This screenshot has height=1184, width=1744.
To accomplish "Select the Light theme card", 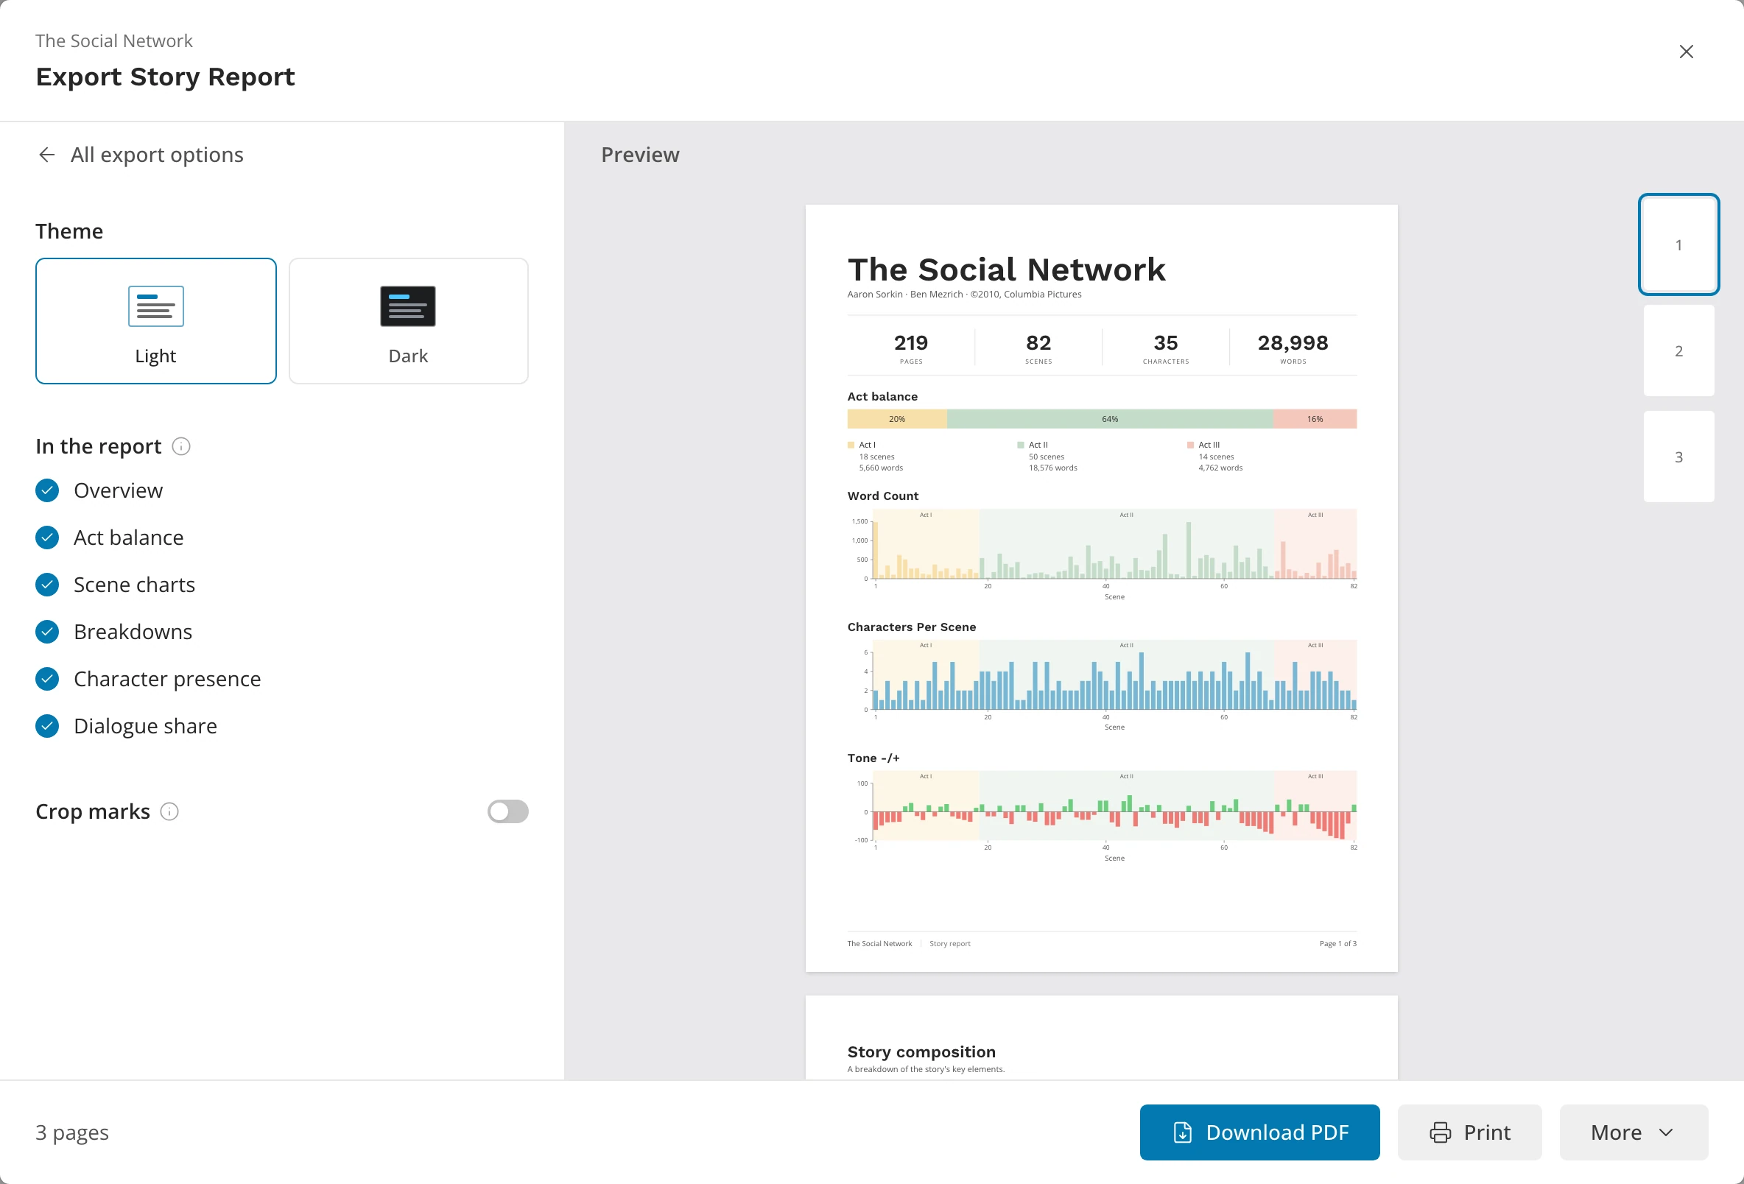I will point(156,321).
